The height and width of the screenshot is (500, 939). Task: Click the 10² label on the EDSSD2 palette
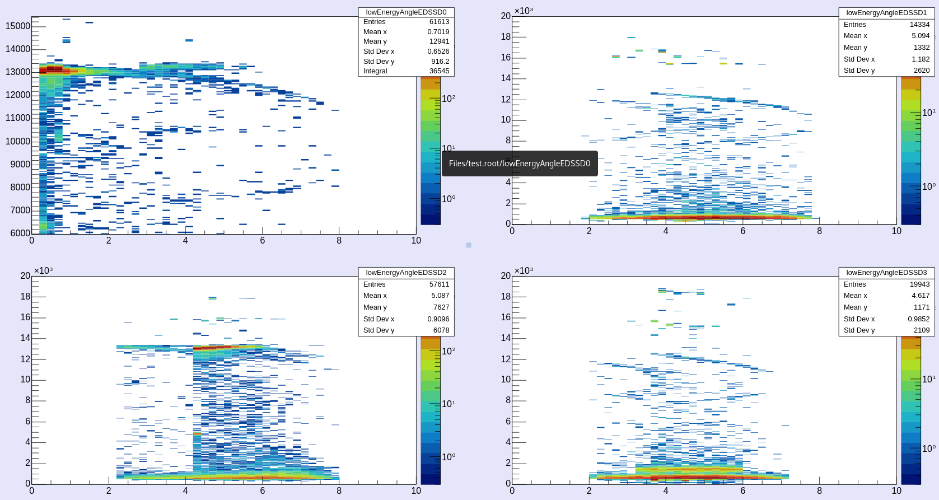click(x=449, y=351)
